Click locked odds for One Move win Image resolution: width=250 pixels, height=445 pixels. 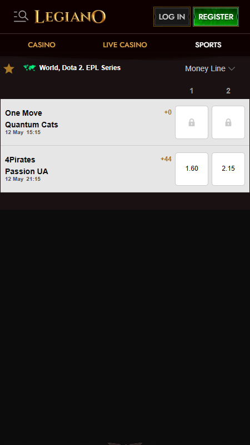tap(192, 122)
